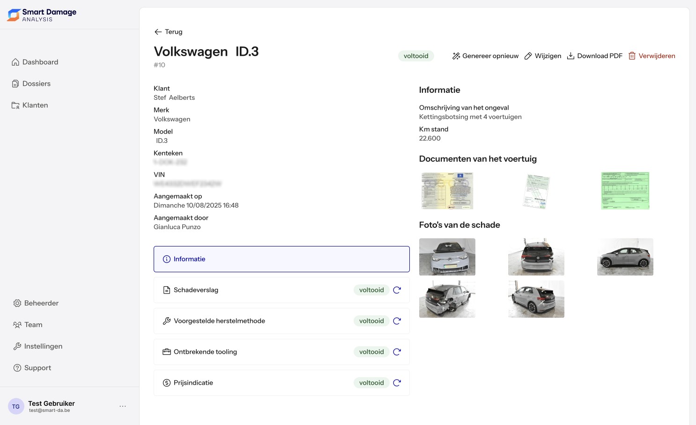
Task: Refresh the Prijsindicatie section
Action: tap(397, 383)
